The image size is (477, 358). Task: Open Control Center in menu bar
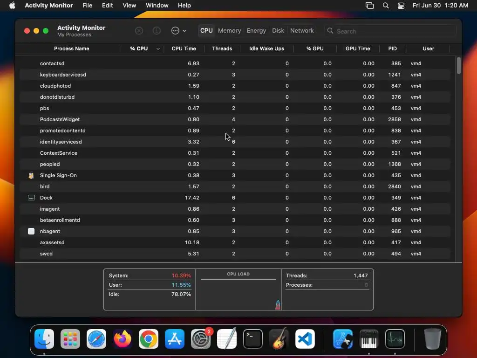[x=401, y=6]
